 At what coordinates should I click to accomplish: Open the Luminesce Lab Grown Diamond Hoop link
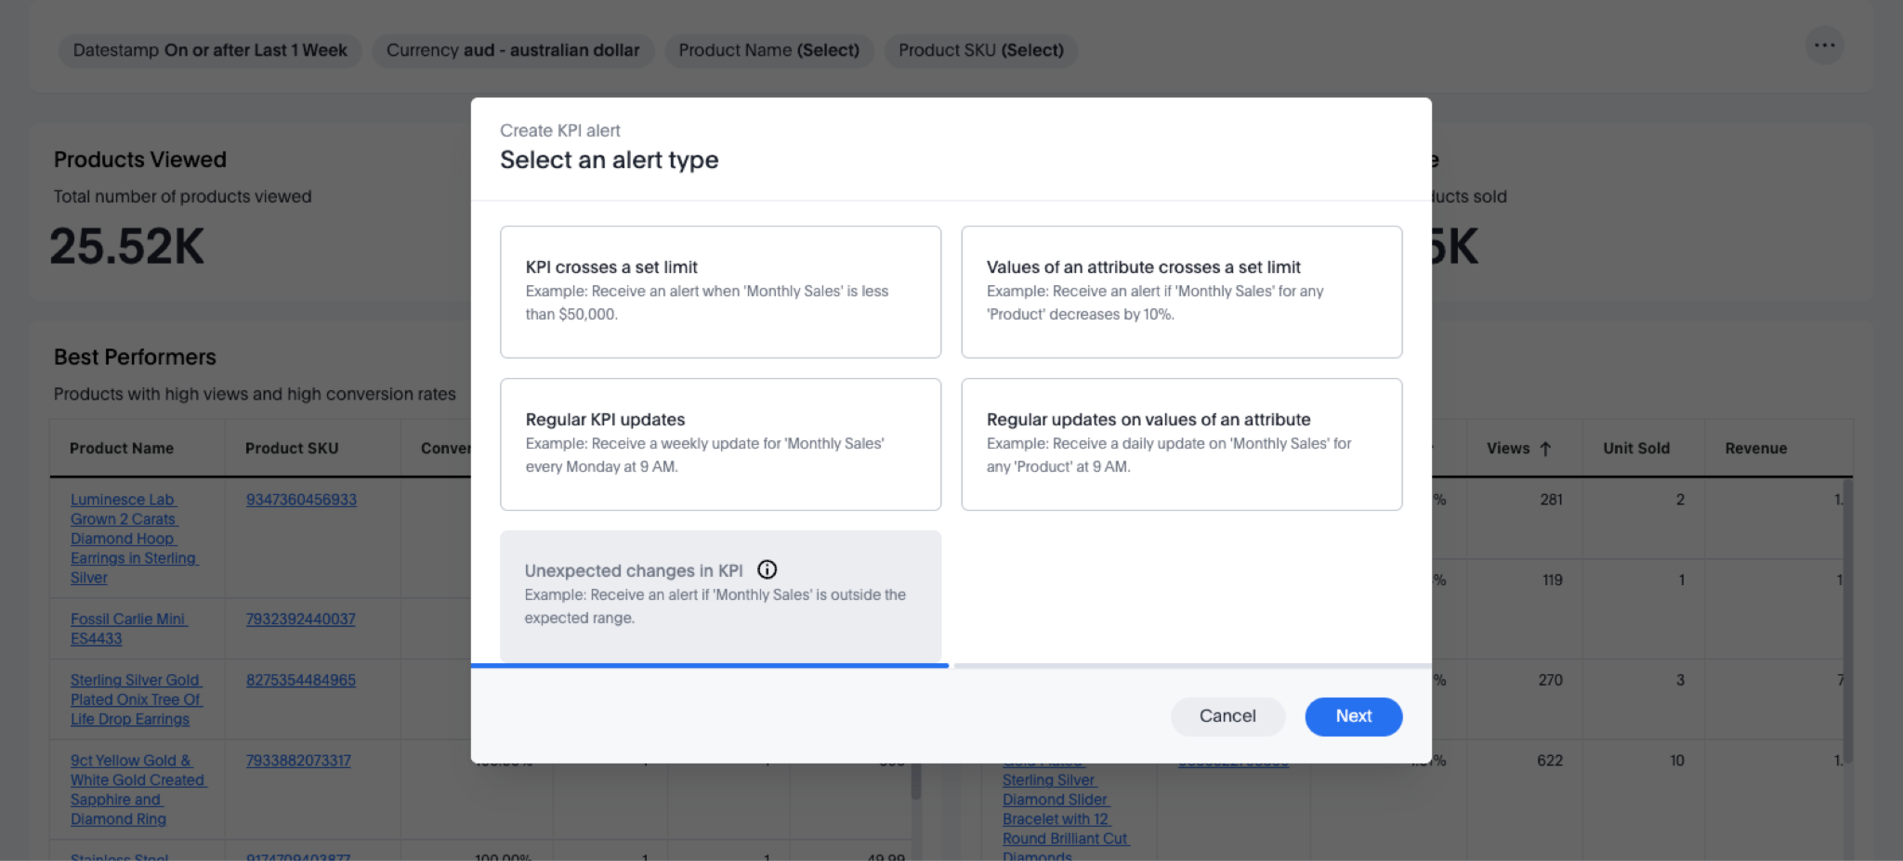(133, 539)
